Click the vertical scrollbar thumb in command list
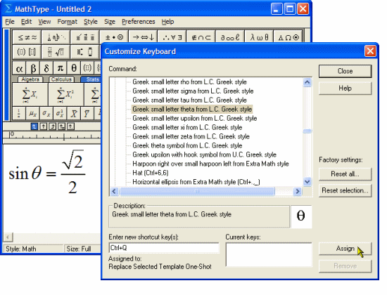Screen dimensions: 387x295 click(x=307, y=131)
